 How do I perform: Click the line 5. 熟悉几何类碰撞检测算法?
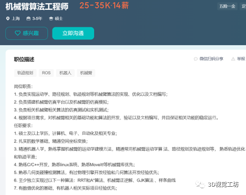pyautogui.click(x=87, y=173)
